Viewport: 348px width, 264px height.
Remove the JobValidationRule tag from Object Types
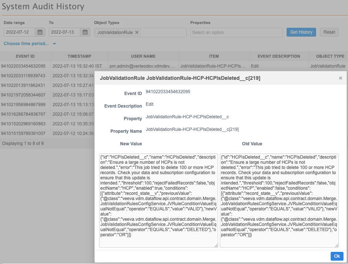[137, 33]
